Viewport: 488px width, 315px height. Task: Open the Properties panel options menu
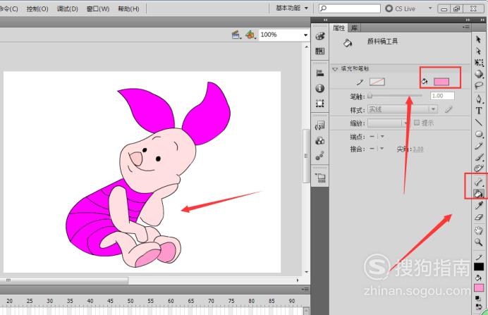[466, 27]
